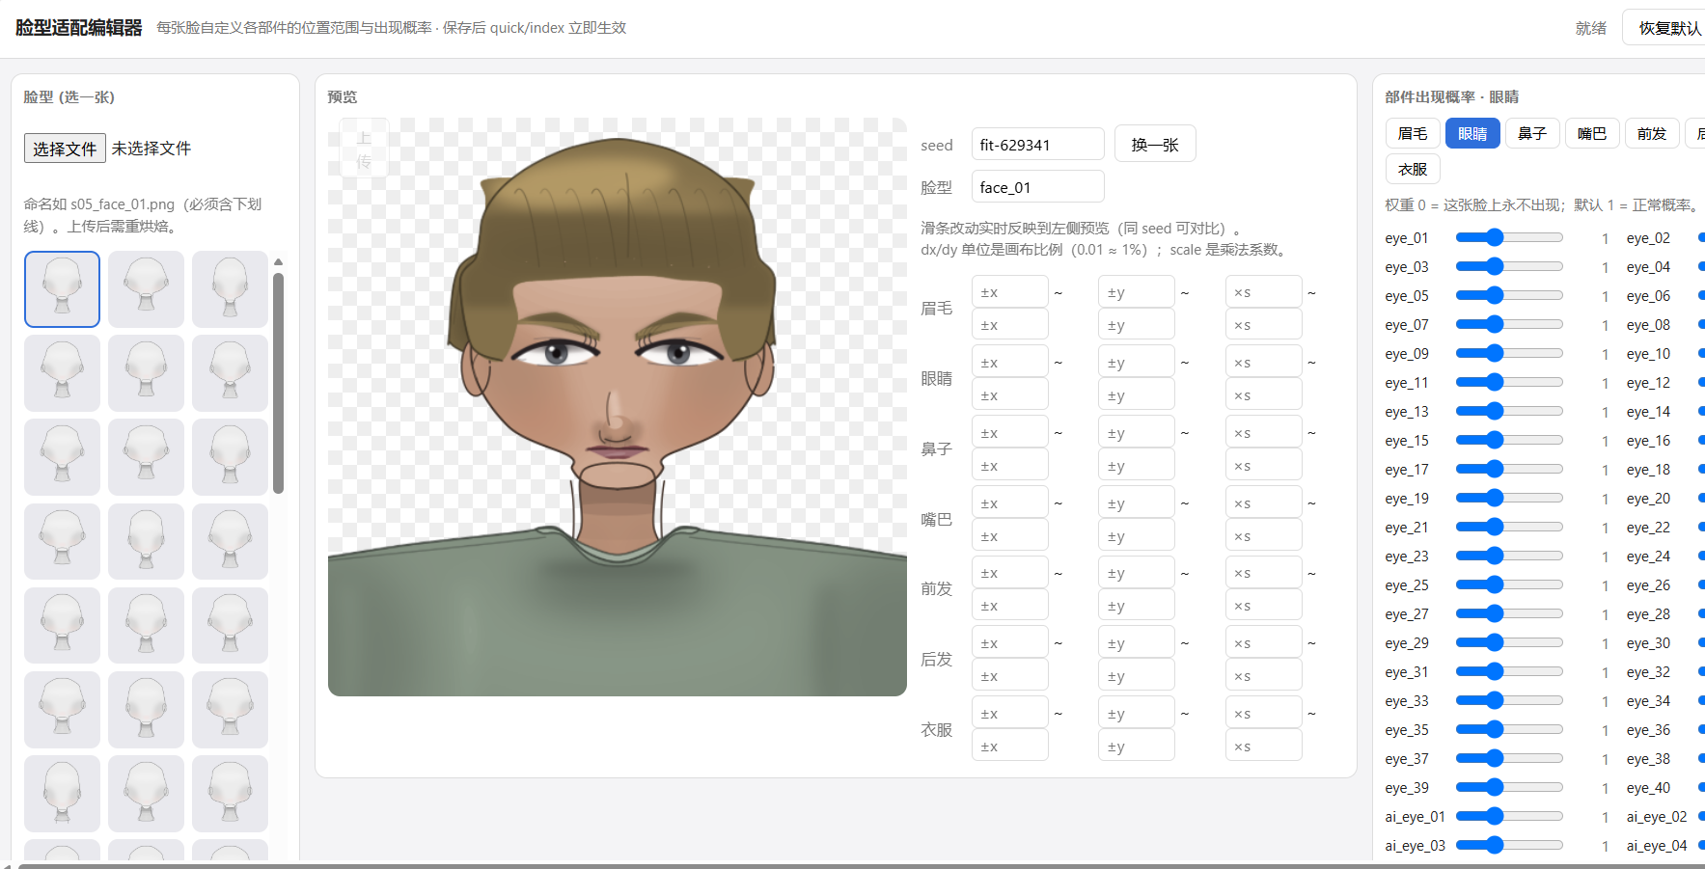Select the highlighted first face thumbnail

62,289
